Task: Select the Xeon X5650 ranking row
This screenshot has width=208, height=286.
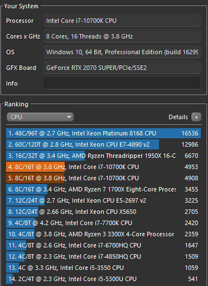Action: (104, 212)
